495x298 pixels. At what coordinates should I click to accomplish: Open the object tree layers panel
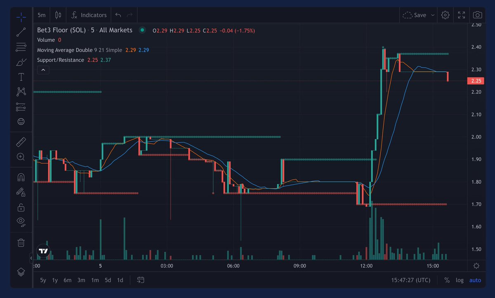[x=21, y=272]
